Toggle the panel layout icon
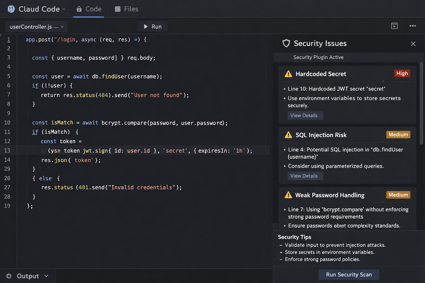 pos(394,26)
